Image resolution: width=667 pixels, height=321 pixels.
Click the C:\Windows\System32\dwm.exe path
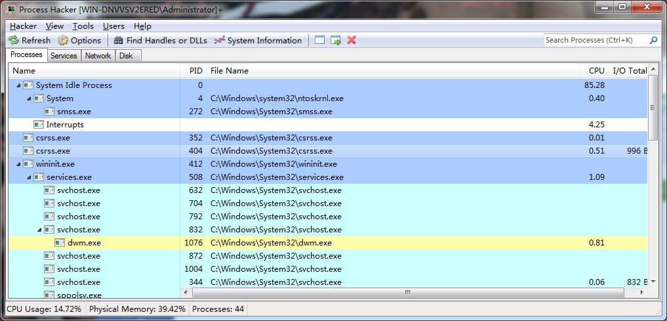(x=271, y=243)
